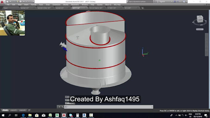Screen dimensions: 210x118
Task: Open the View menu
Action: (x=19, y=5)
